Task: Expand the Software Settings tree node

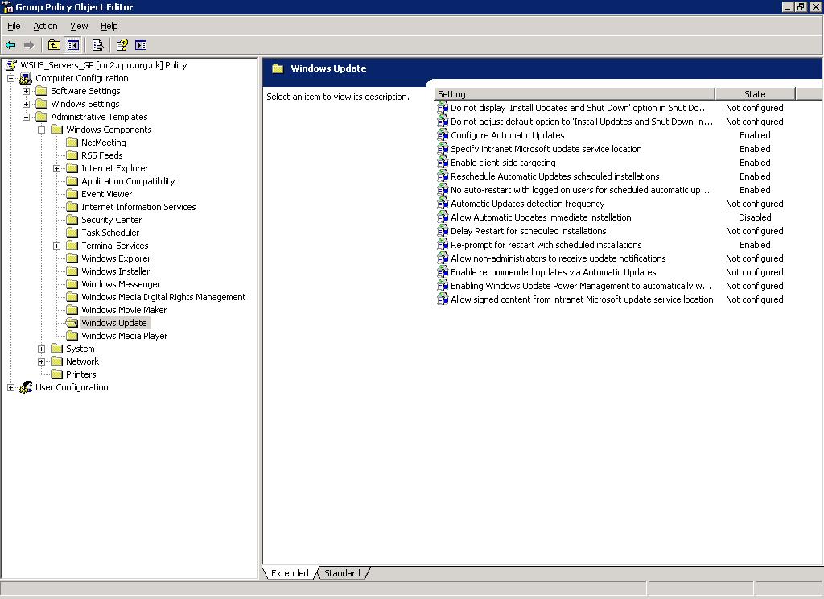Action: coord(27,91)
